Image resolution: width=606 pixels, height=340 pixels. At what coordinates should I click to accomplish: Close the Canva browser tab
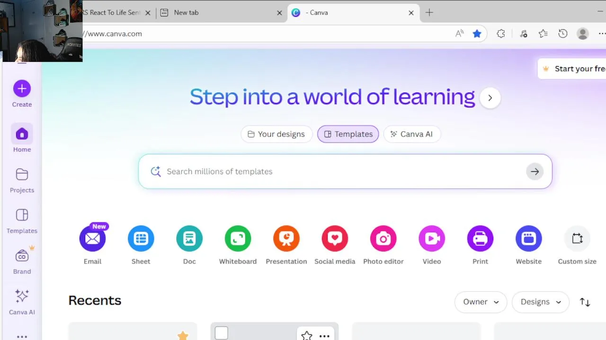tap(411, 13)
